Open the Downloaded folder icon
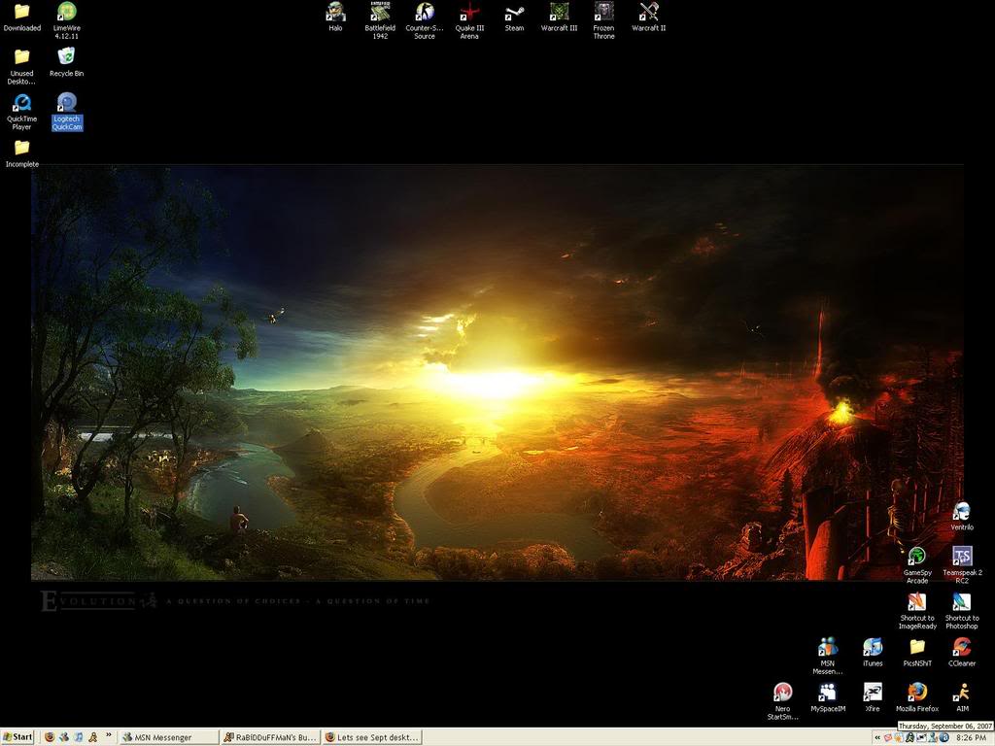Screen dimensions: 995x746 coord(21,17)
